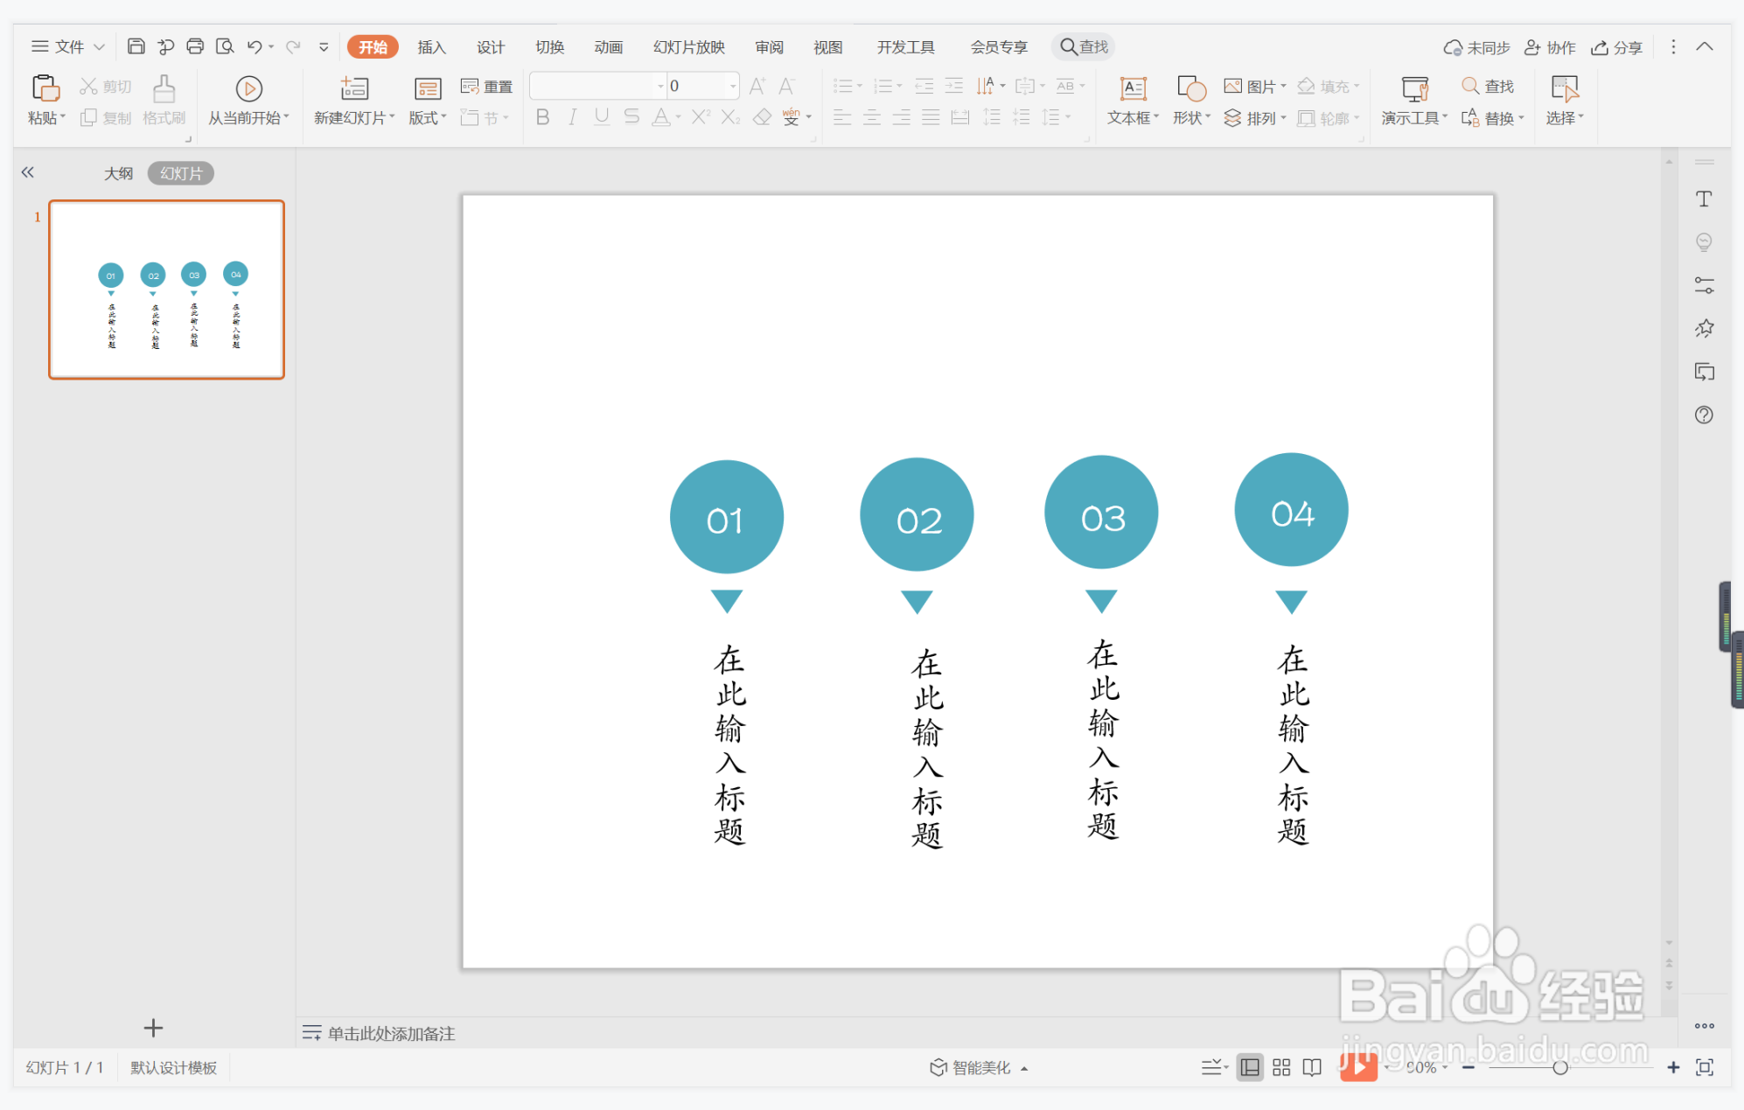The height and width of the screenshot is (1110, 1744).
Task: Click the Paste clipboard icon
Action: 45,88
